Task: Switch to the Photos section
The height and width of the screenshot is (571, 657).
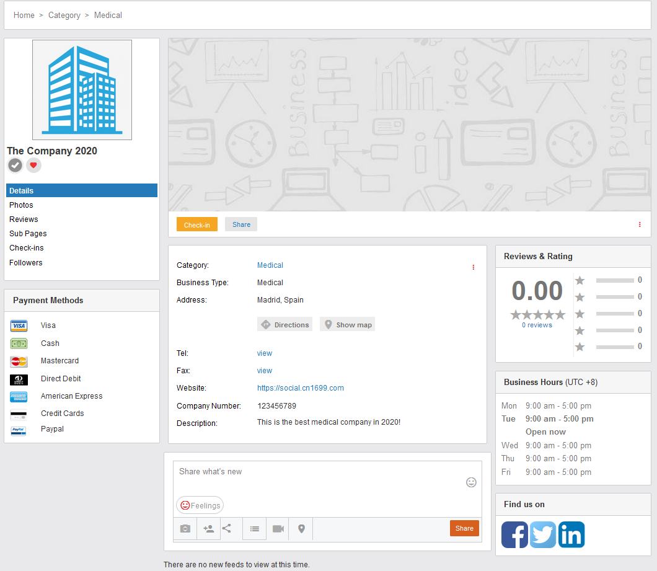Action: click(21, 205)
